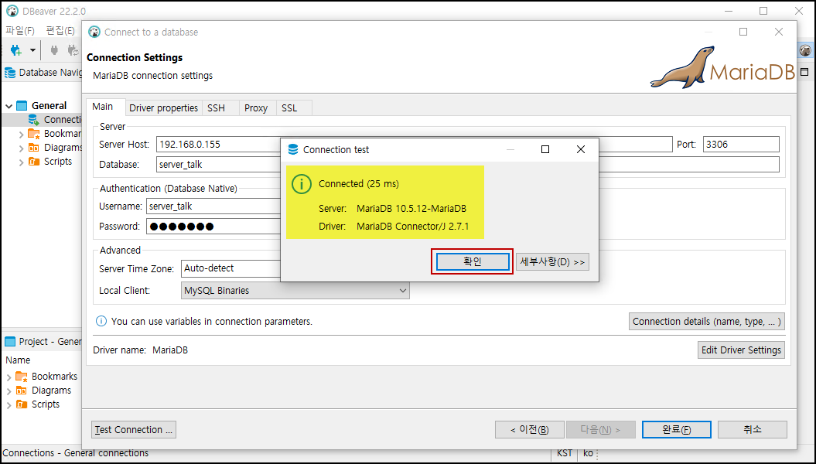This screenshot has height=464, width=816.
Task: Expand the Diagrams node in Database Navigator
Action: 21,148
